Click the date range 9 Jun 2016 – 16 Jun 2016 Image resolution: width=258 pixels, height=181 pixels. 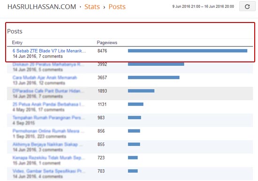[x=203, y=7]
